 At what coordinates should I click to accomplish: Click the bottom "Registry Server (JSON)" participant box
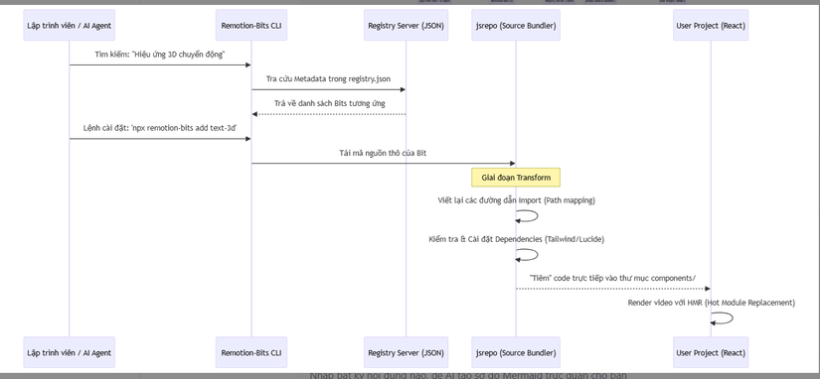tap(406, 352)
